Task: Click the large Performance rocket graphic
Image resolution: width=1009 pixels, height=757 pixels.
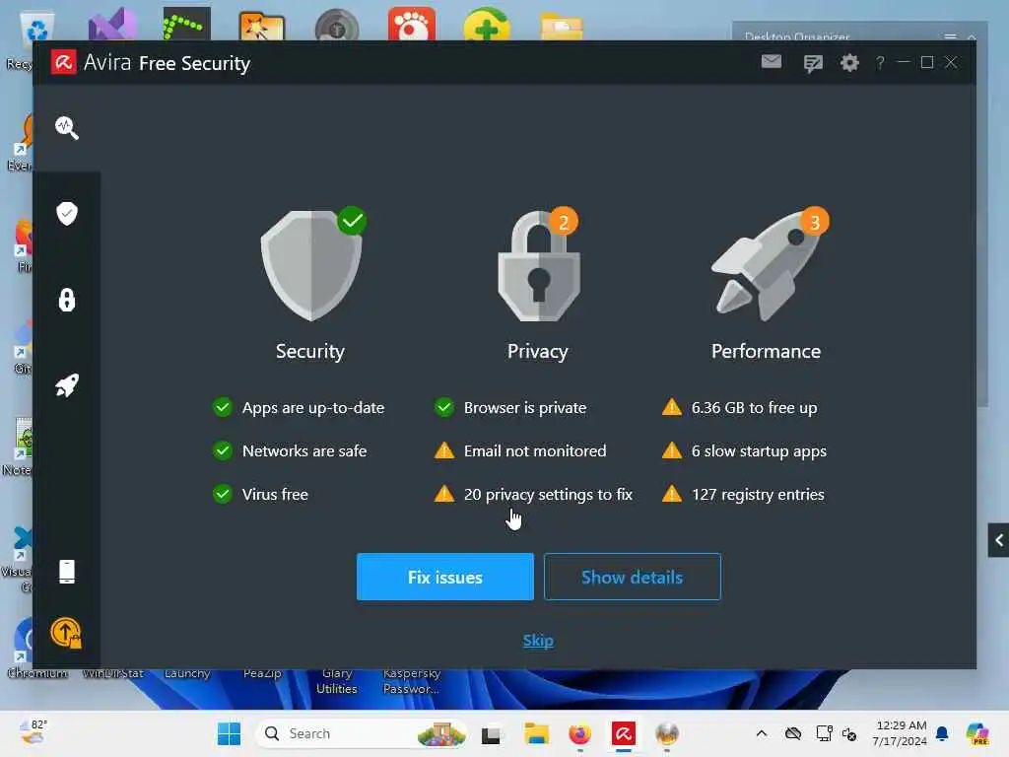Action: pos(765,267)
